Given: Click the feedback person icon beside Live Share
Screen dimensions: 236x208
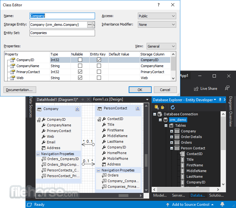Looking at the screenshot, I should [x=227, y=88].
